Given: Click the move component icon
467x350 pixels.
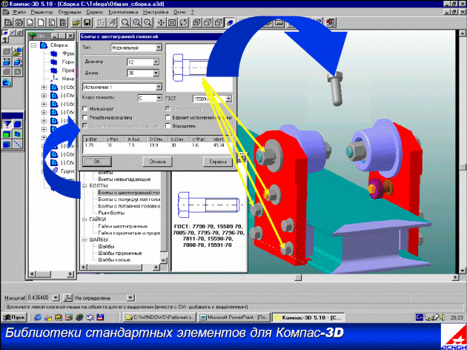Looking at the screenshot, I should click(x=7, y=62).
